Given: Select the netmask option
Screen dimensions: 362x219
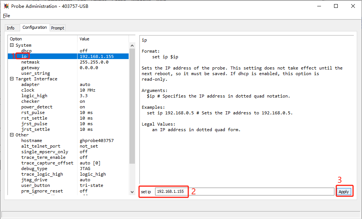Looking at the screenshot, I should pyautogui.click(x=30, y=62).
